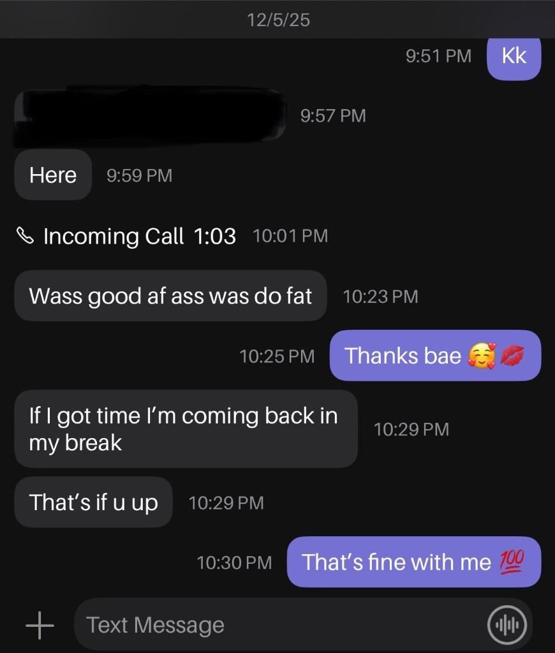The image size is (555, 653).
Task: Tap the 9:57 PM timestamp
Action: click(x=333, y=116)
